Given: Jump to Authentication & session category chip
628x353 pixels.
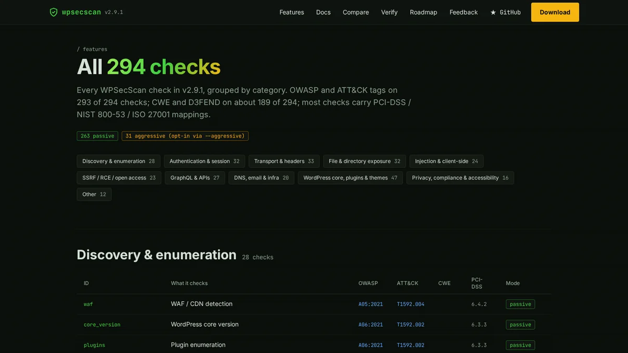Looking at the screenshot, I should coord(204,161).
